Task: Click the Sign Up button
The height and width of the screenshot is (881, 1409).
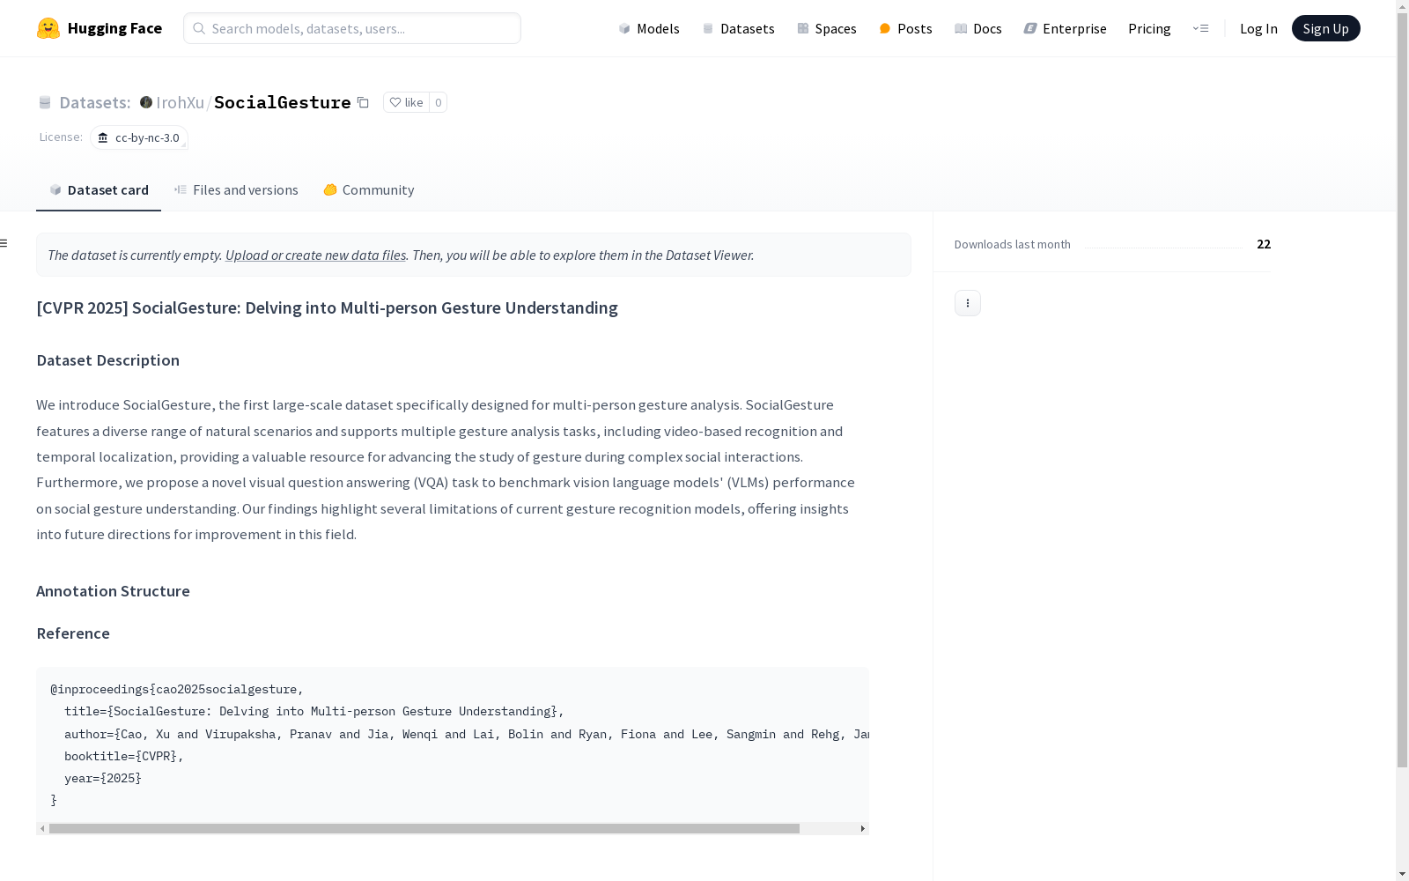Action: (1325, 28)
